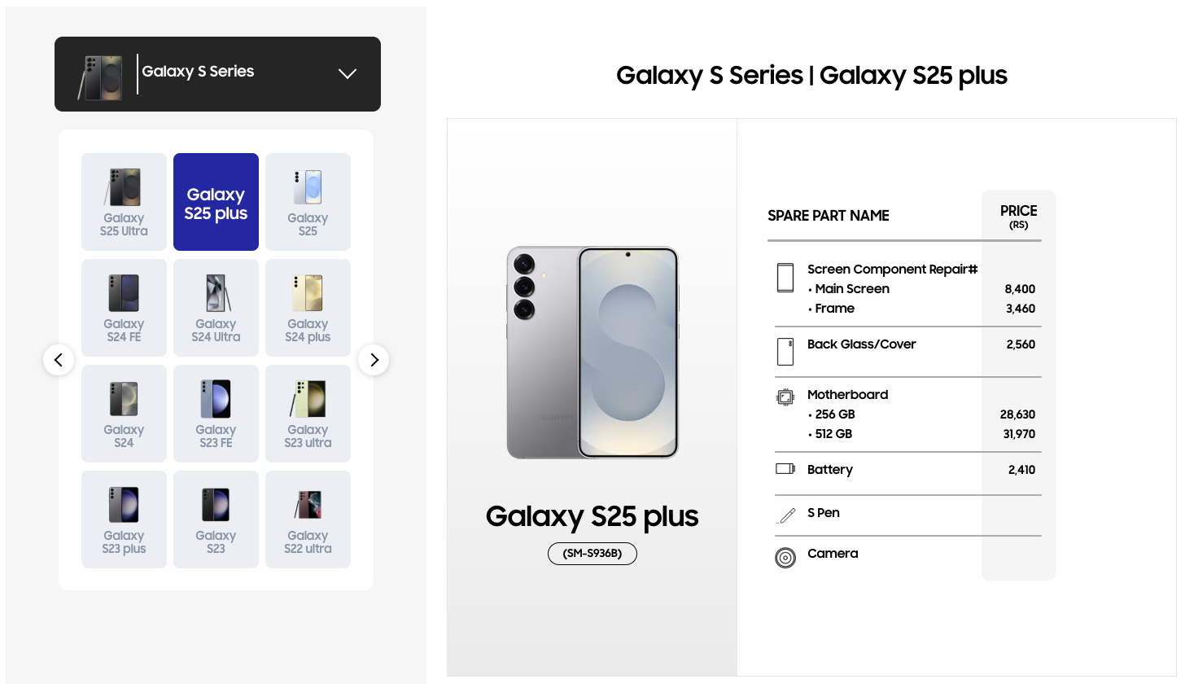Viewport: 1185px width, 684px height.
Task: Open series selector via chevron arrow
Action: coord(348,74)
